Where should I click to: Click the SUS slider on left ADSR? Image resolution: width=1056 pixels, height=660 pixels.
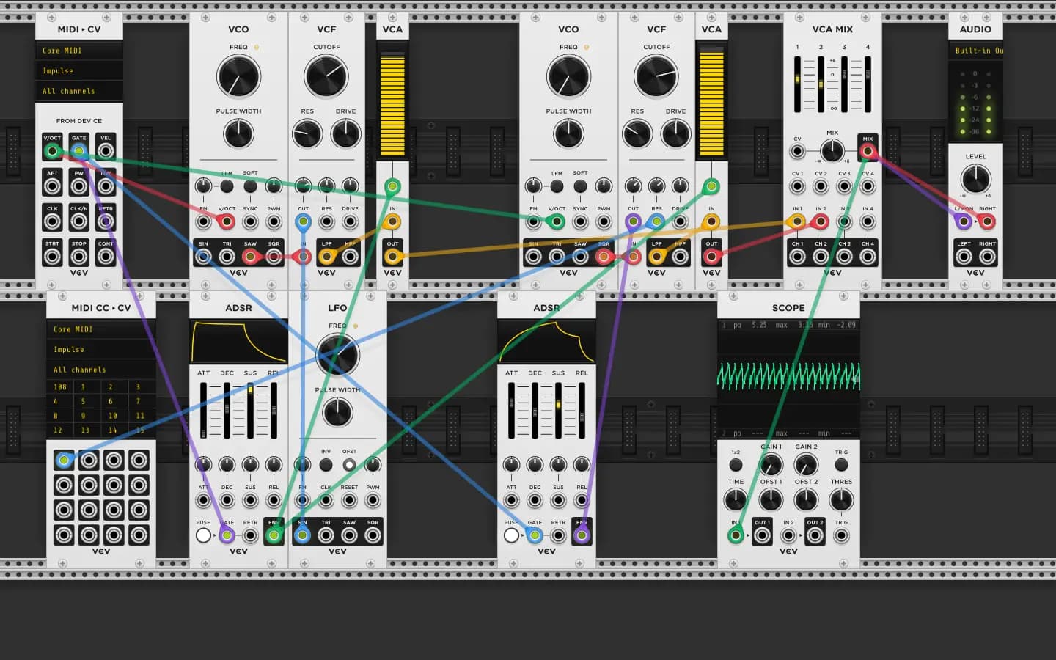click(x=250, y=410)
